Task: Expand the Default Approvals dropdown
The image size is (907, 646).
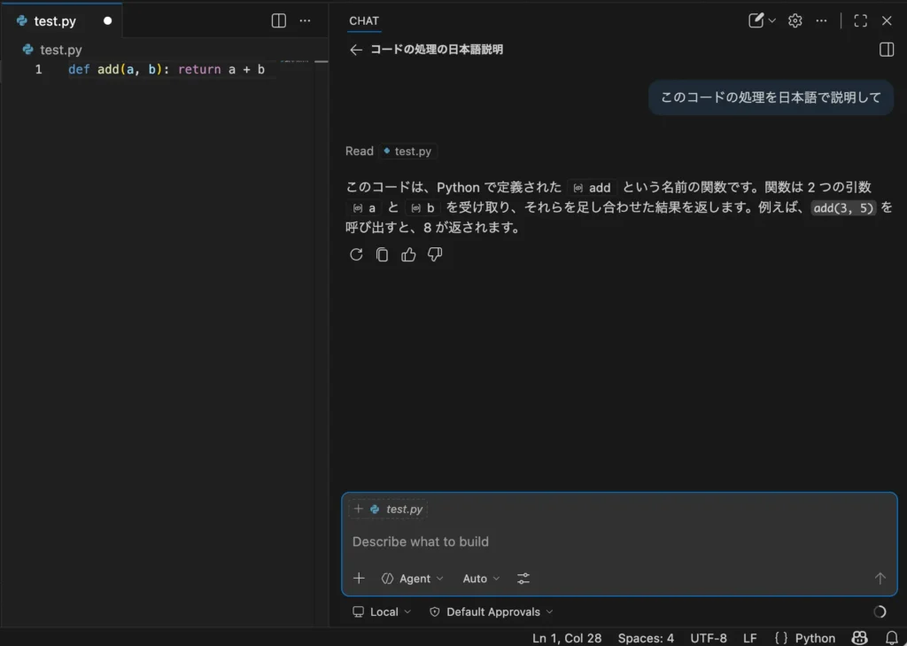Action: pyautogui.click(x=492, y=612)
